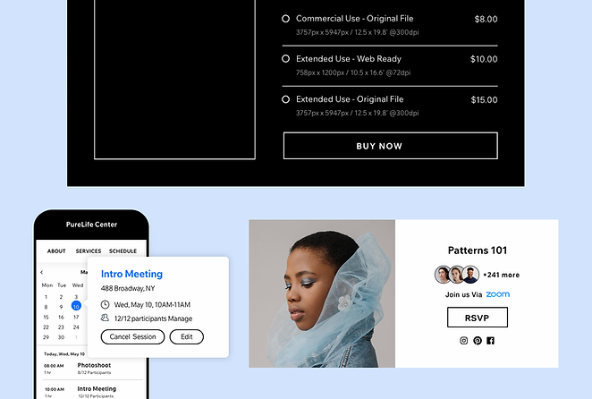Switch to the SERVICES tab
Viewport: 592px width, 399px height.
coord(89,250)
